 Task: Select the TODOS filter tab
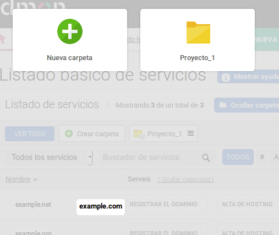(x=238, y=157)
